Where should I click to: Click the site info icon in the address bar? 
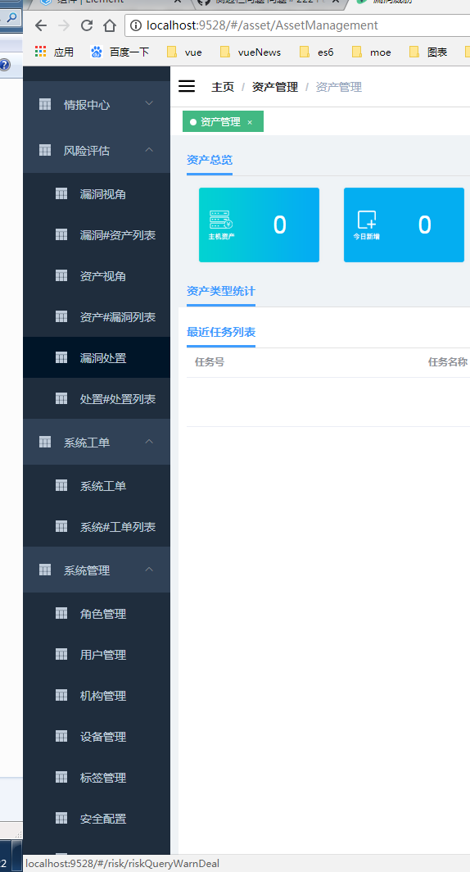click(137, 25)
